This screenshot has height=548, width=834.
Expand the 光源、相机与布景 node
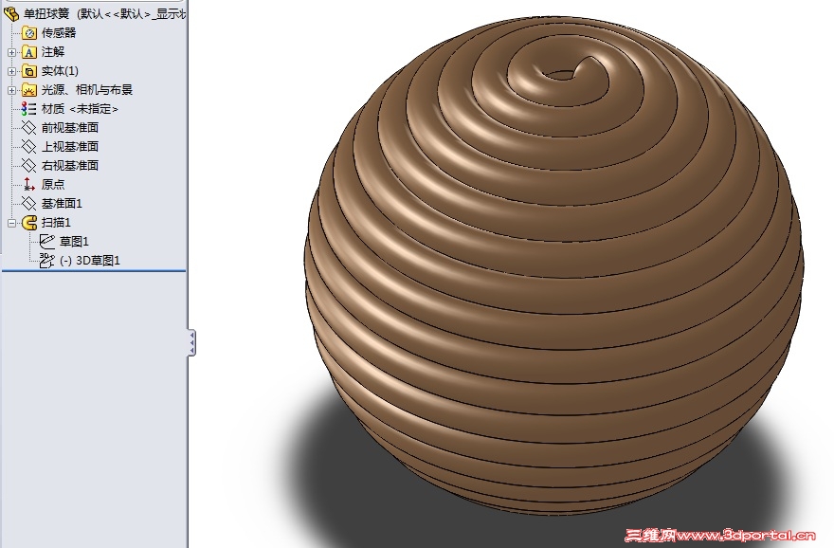11,90
